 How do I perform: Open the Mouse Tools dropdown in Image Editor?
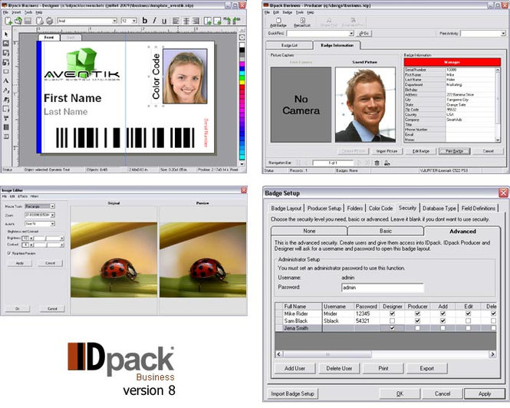coord(52,206)
